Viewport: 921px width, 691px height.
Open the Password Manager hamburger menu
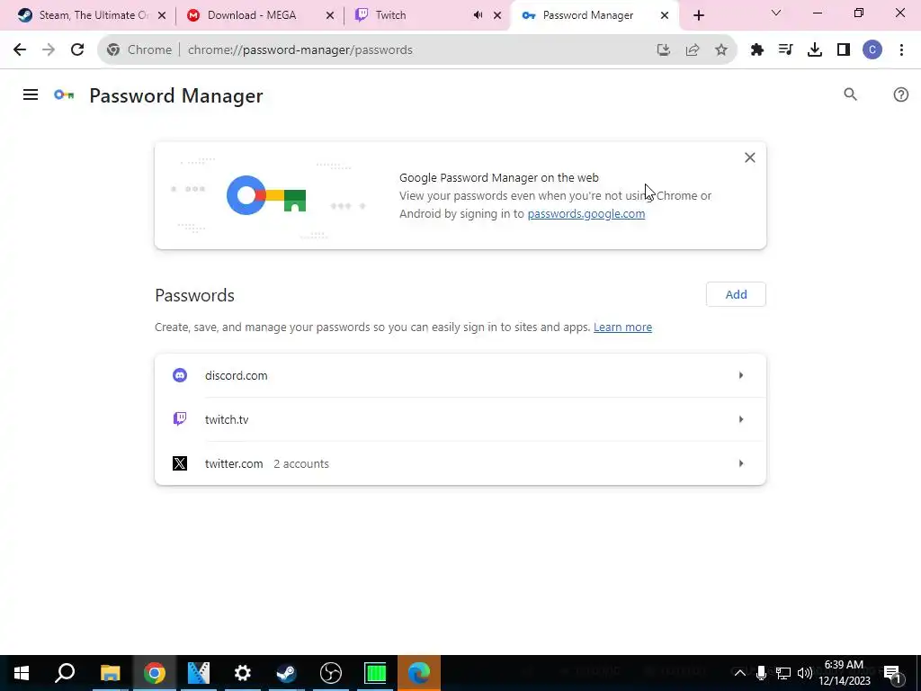(x=31, y=94)
